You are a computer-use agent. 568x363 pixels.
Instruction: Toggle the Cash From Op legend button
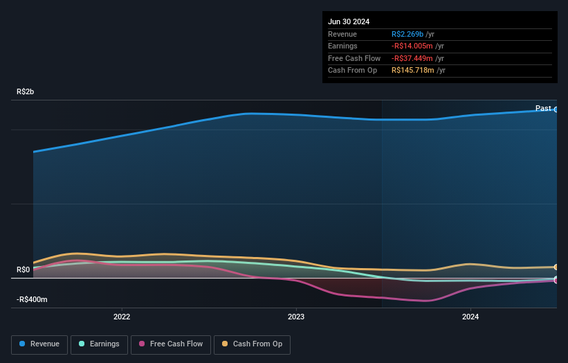(x=252, y=344)
